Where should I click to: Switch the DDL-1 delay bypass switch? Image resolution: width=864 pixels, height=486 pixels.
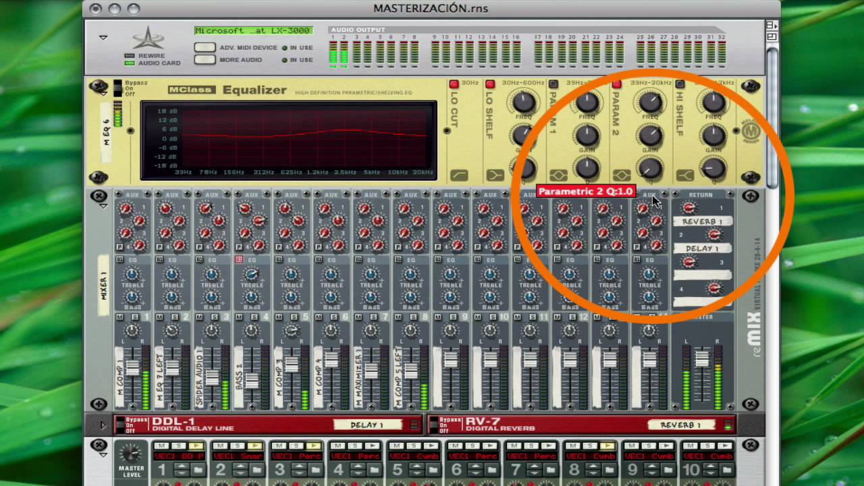119,425
